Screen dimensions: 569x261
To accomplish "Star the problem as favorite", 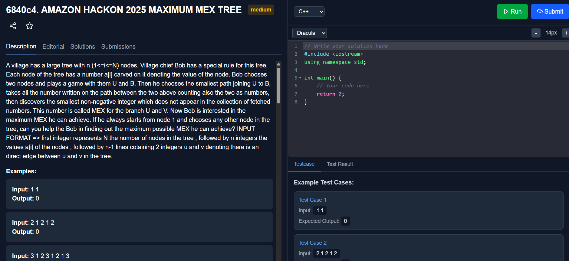I will (29, 26).
